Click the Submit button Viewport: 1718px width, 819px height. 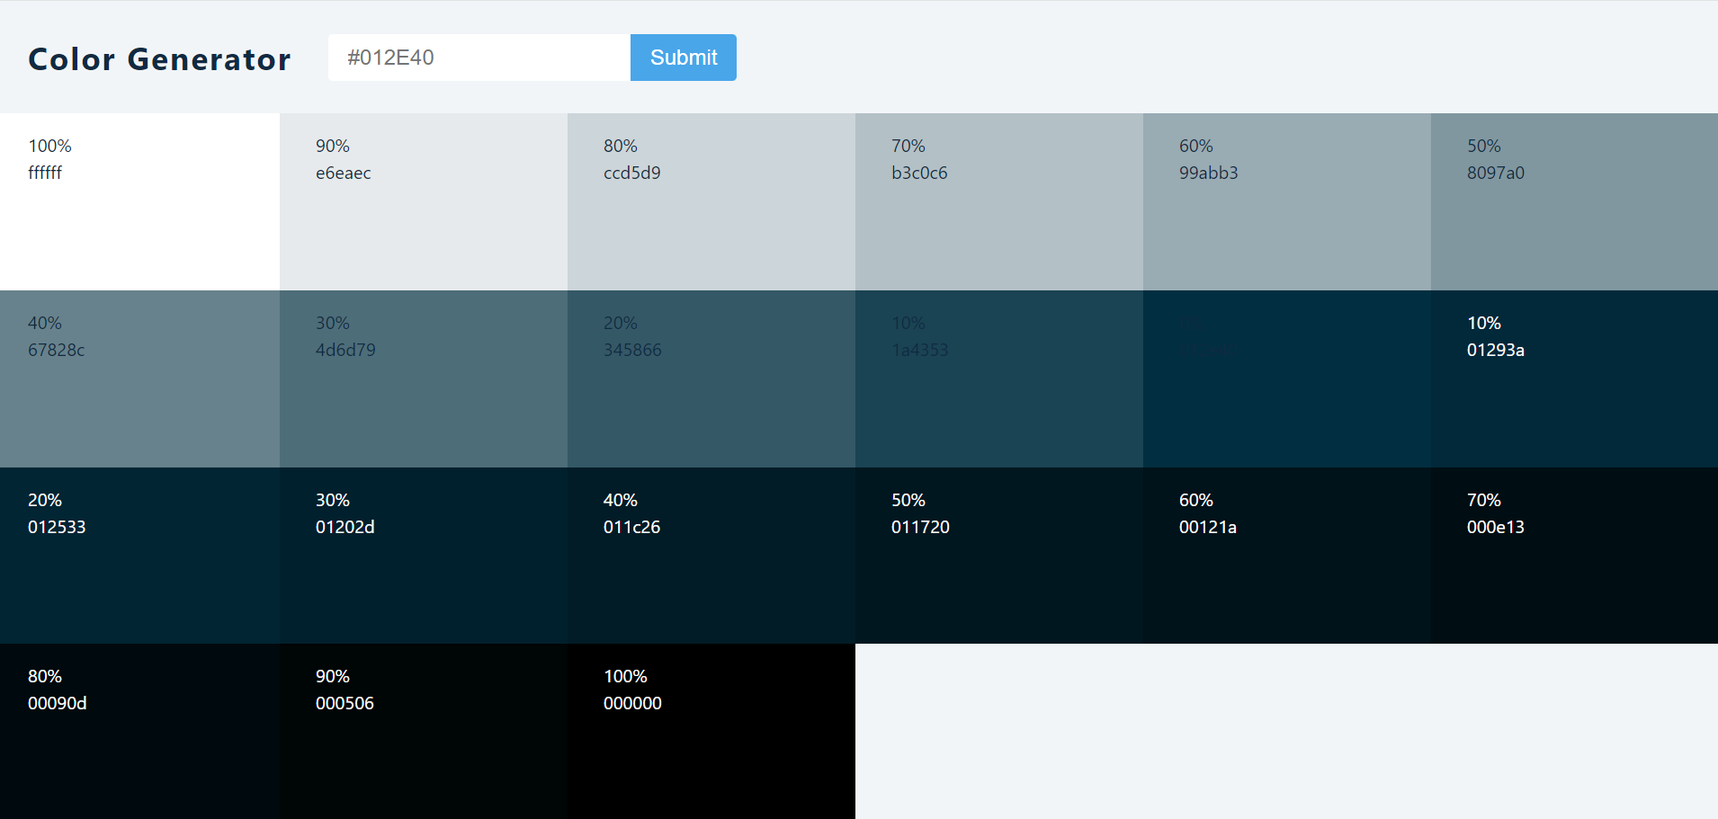pyautogui.click(x=683, y=58)
